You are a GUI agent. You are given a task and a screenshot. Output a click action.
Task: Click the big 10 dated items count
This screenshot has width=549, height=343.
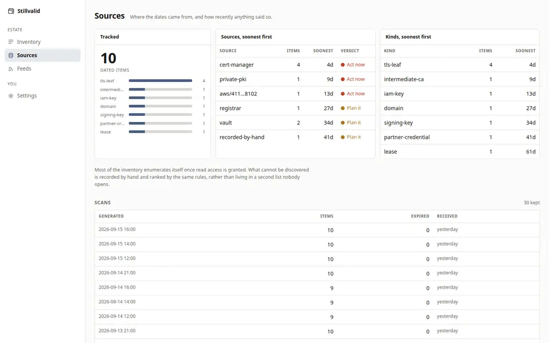[108, 58]
